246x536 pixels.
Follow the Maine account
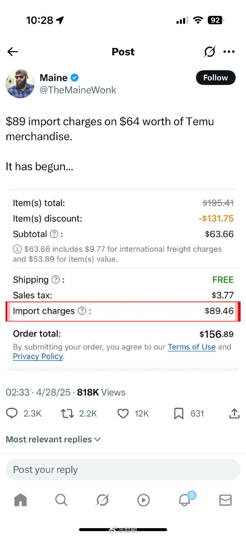click(216, 78)
